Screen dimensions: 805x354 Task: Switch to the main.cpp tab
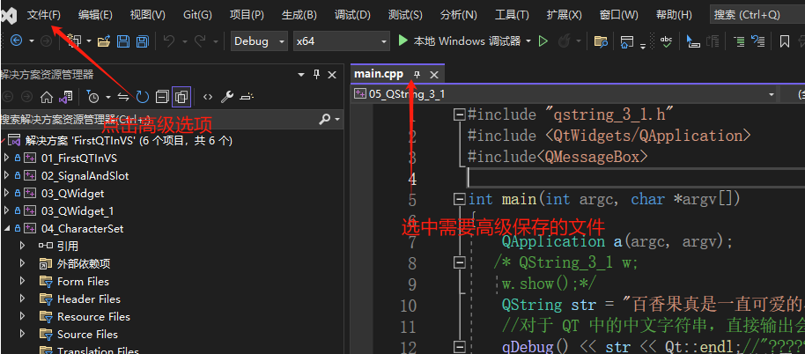click(x=379, y=74)
